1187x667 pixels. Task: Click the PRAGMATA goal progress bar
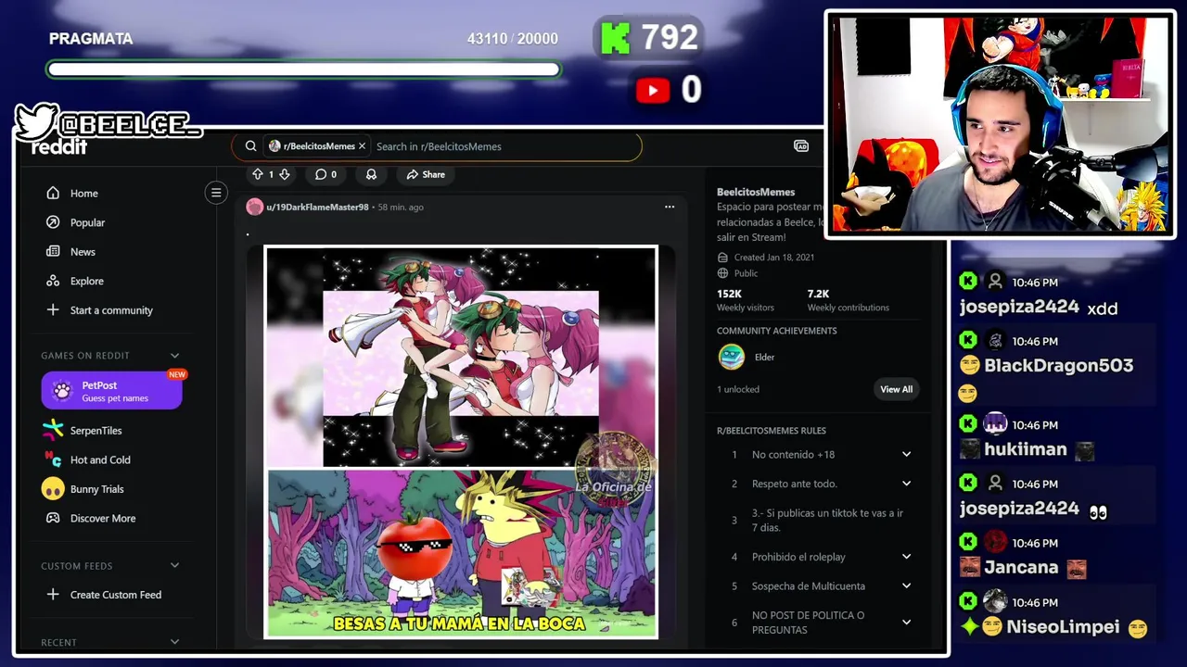303,69
